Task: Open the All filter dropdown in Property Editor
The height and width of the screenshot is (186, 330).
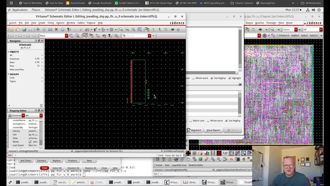Action: pos(41,115)
